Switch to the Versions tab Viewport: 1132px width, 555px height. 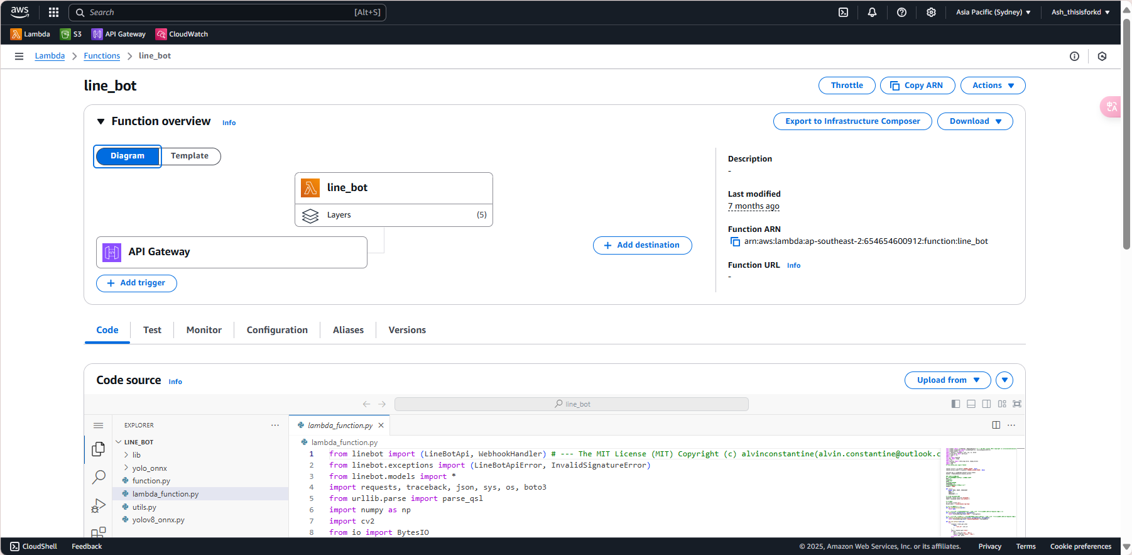[x=407, y=330]
